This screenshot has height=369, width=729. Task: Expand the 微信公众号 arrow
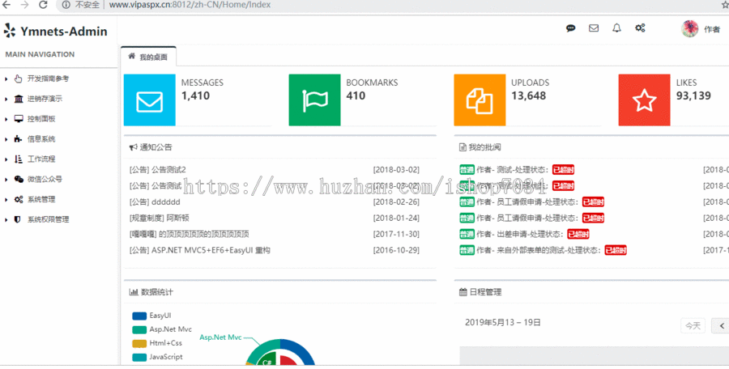[6, 180]
